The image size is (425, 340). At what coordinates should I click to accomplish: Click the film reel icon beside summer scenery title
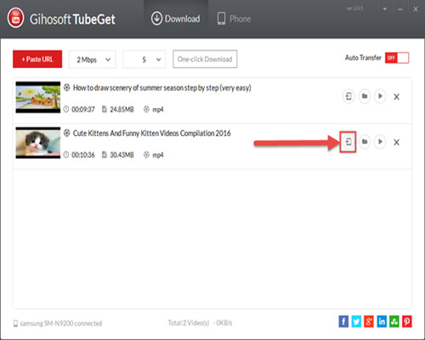[x=66, y=88]
